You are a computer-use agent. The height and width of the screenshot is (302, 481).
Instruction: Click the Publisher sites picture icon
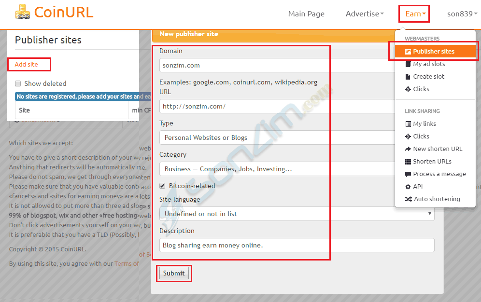pos(408,52)
